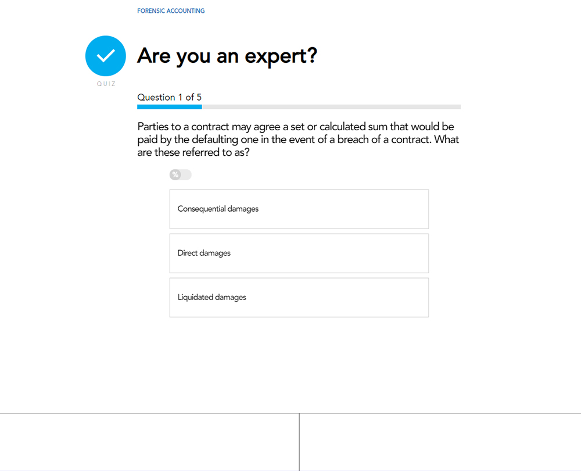Click the gray unfilled section of progress bar

point(331,107)
